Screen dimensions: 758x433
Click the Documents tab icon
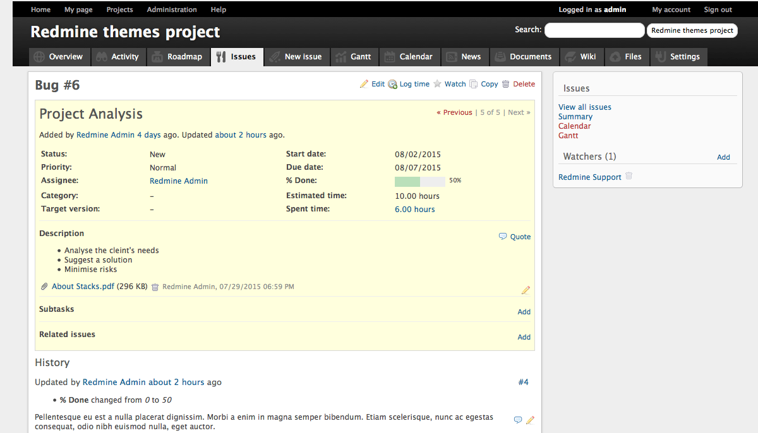[500, 57]
